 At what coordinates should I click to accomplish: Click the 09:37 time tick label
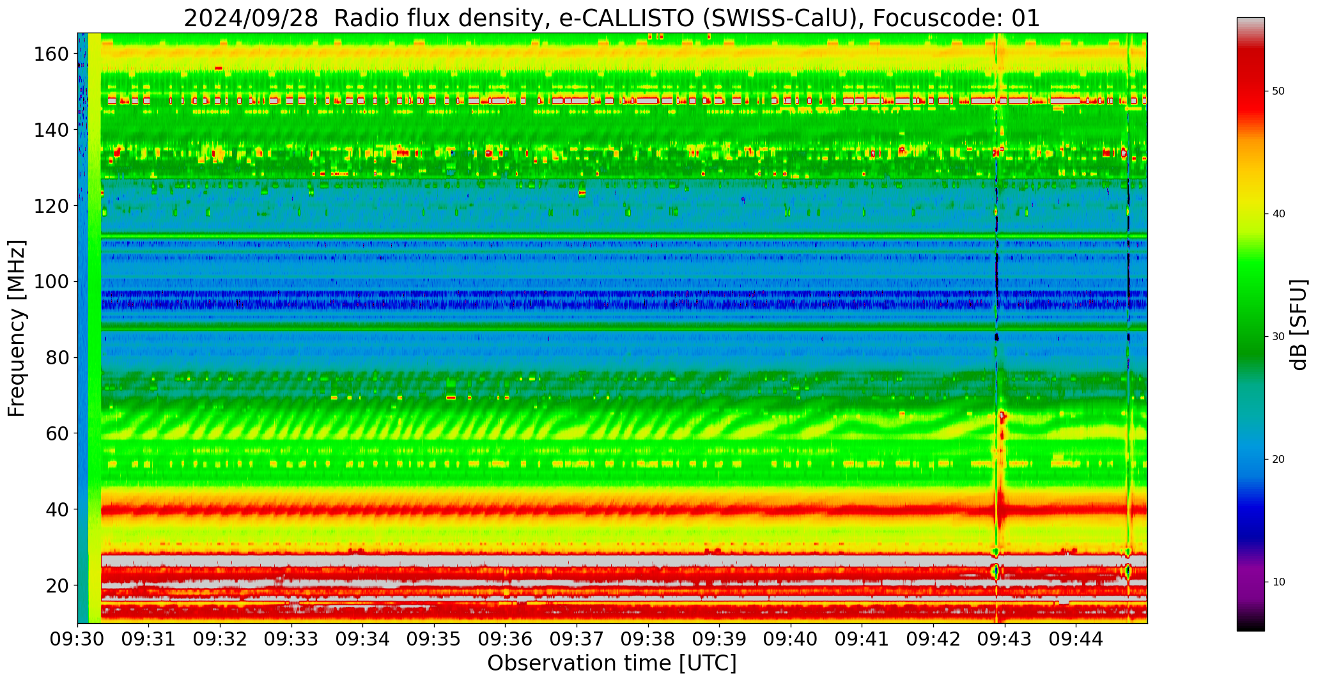(x=577, y=639)
